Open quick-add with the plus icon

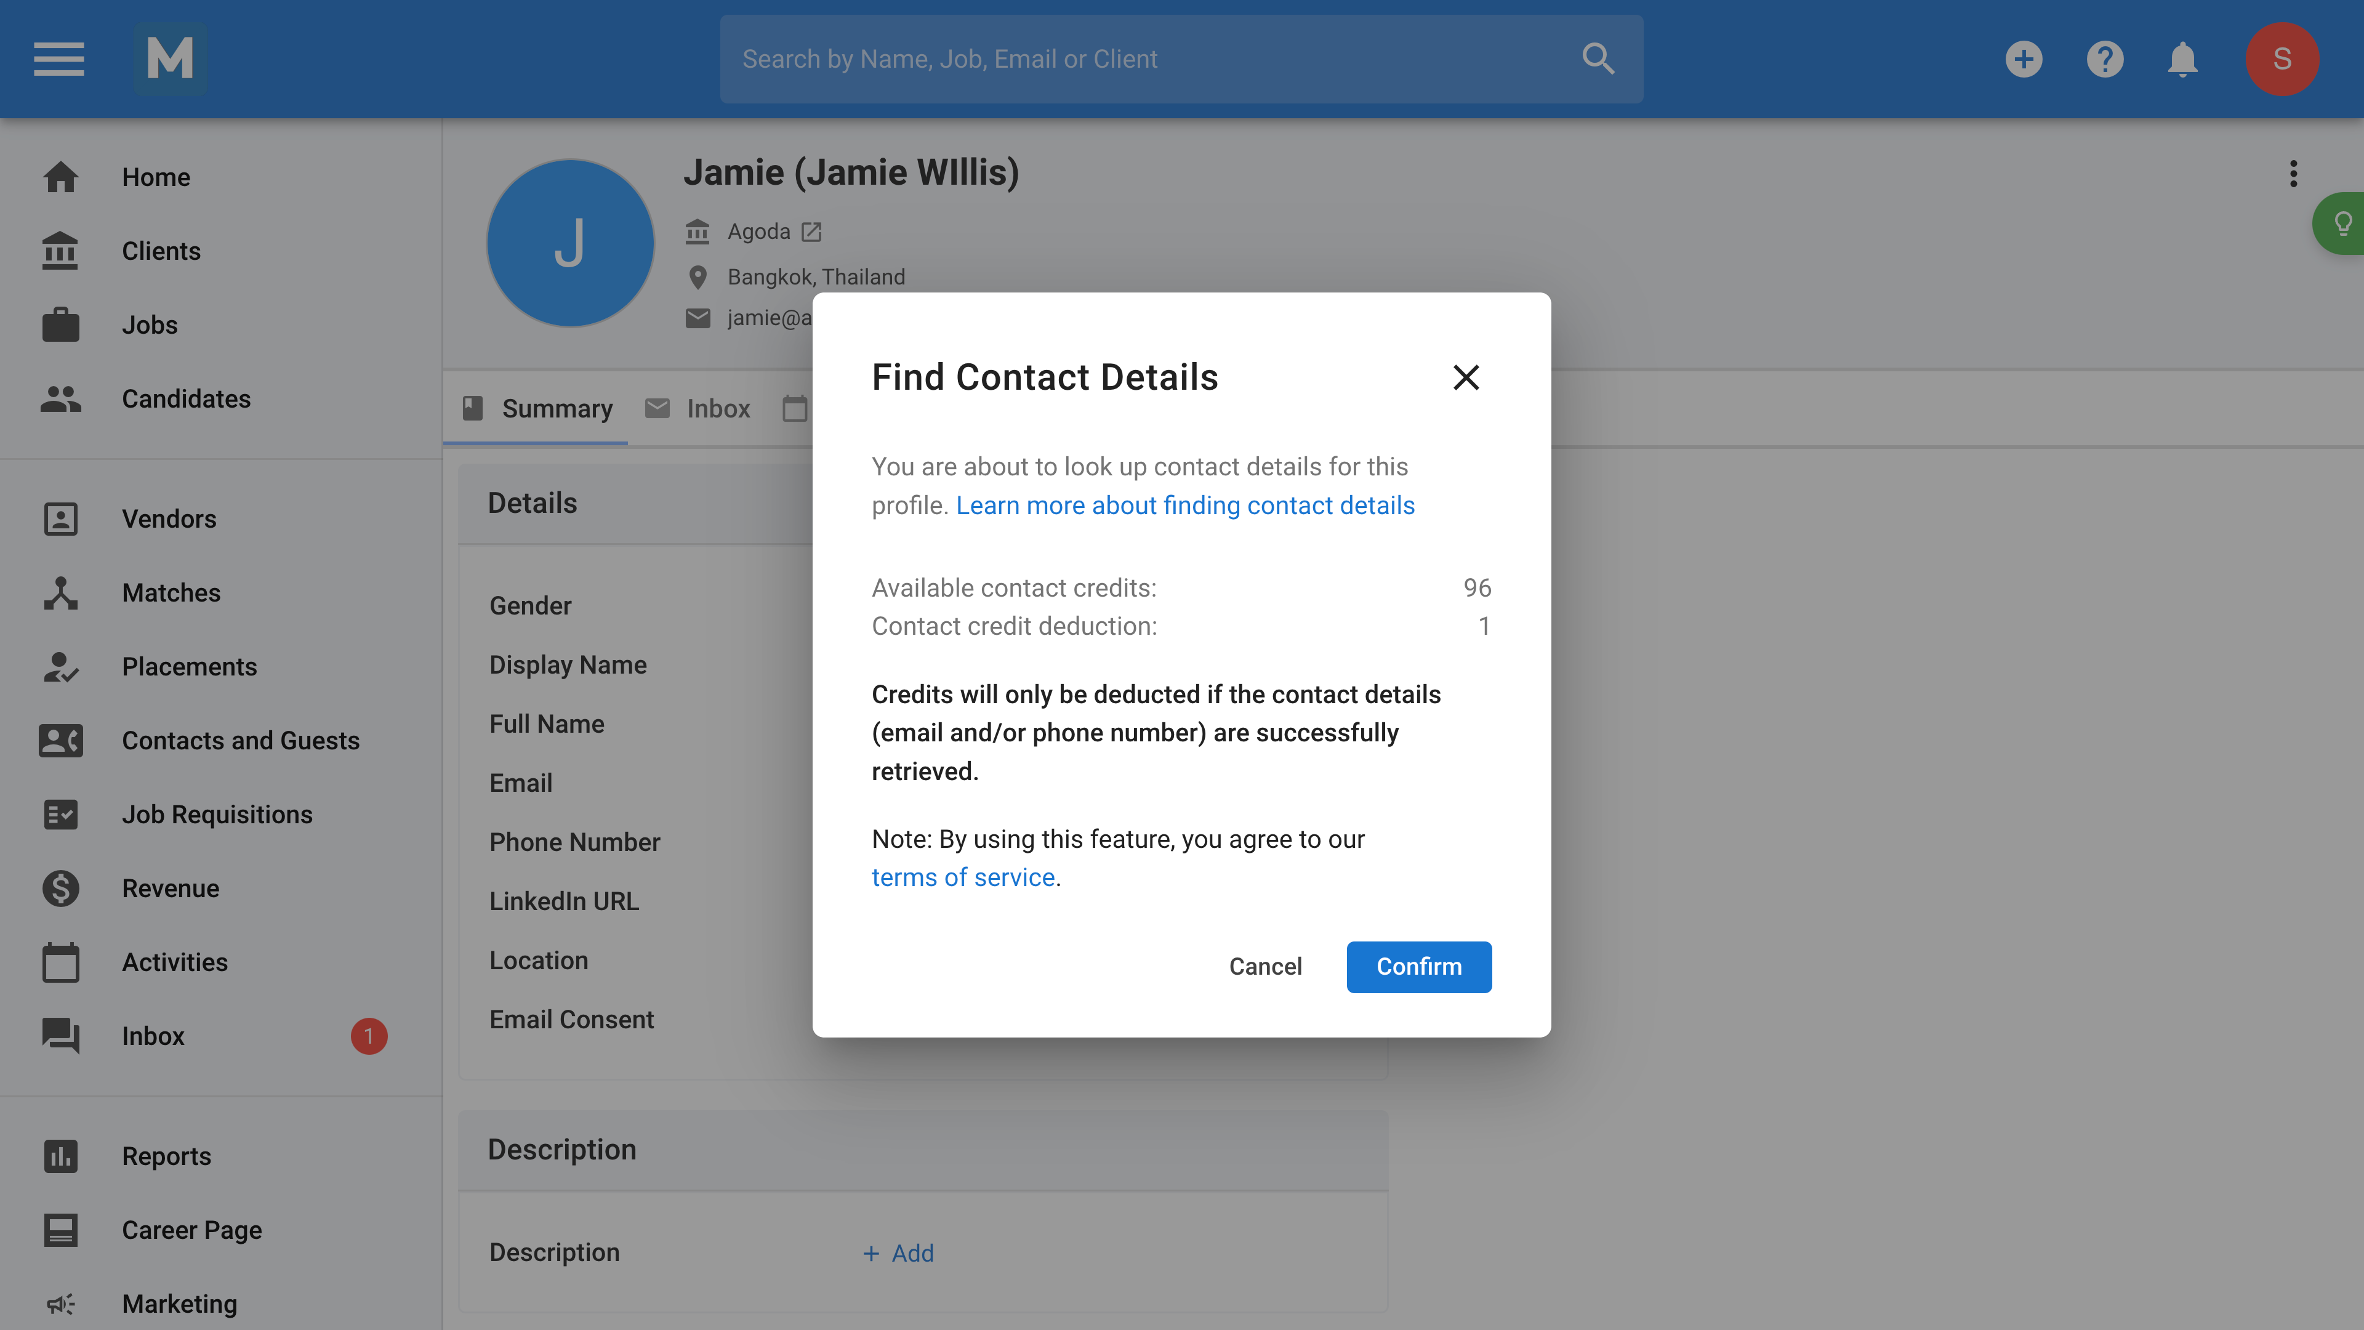[x=2024, y=58]
